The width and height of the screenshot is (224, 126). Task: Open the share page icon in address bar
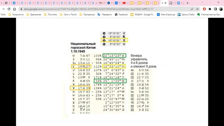192,9
